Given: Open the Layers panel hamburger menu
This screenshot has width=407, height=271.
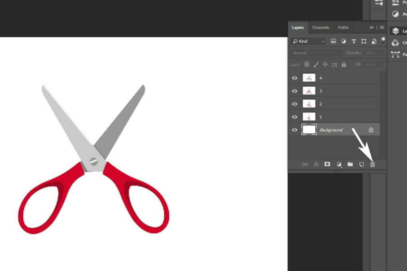Looking at the screenshot, I should [x=382, y=27].
